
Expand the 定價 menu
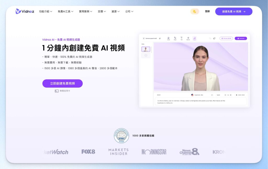tap(102, 11)
